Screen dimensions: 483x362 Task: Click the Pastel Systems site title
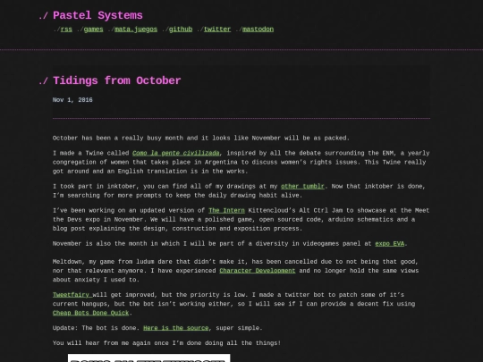coord(98,15)
